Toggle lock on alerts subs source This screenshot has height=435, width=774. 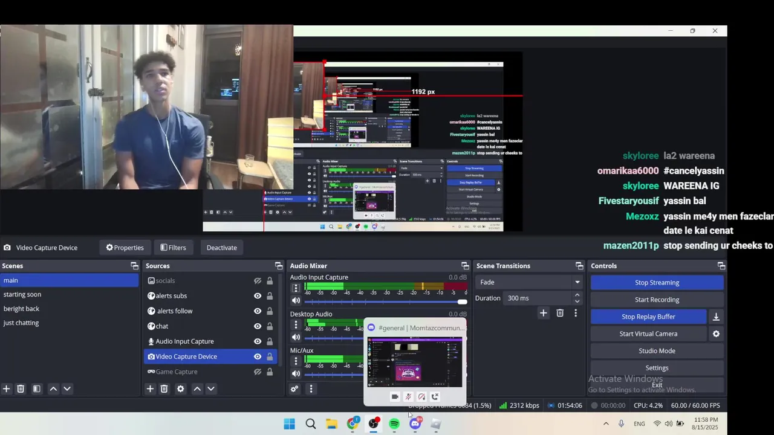(270, 296)
